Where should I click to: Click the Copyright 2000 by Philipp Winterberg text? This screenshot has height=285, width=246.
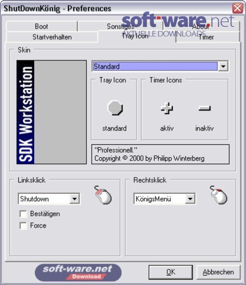click(150, 158)
